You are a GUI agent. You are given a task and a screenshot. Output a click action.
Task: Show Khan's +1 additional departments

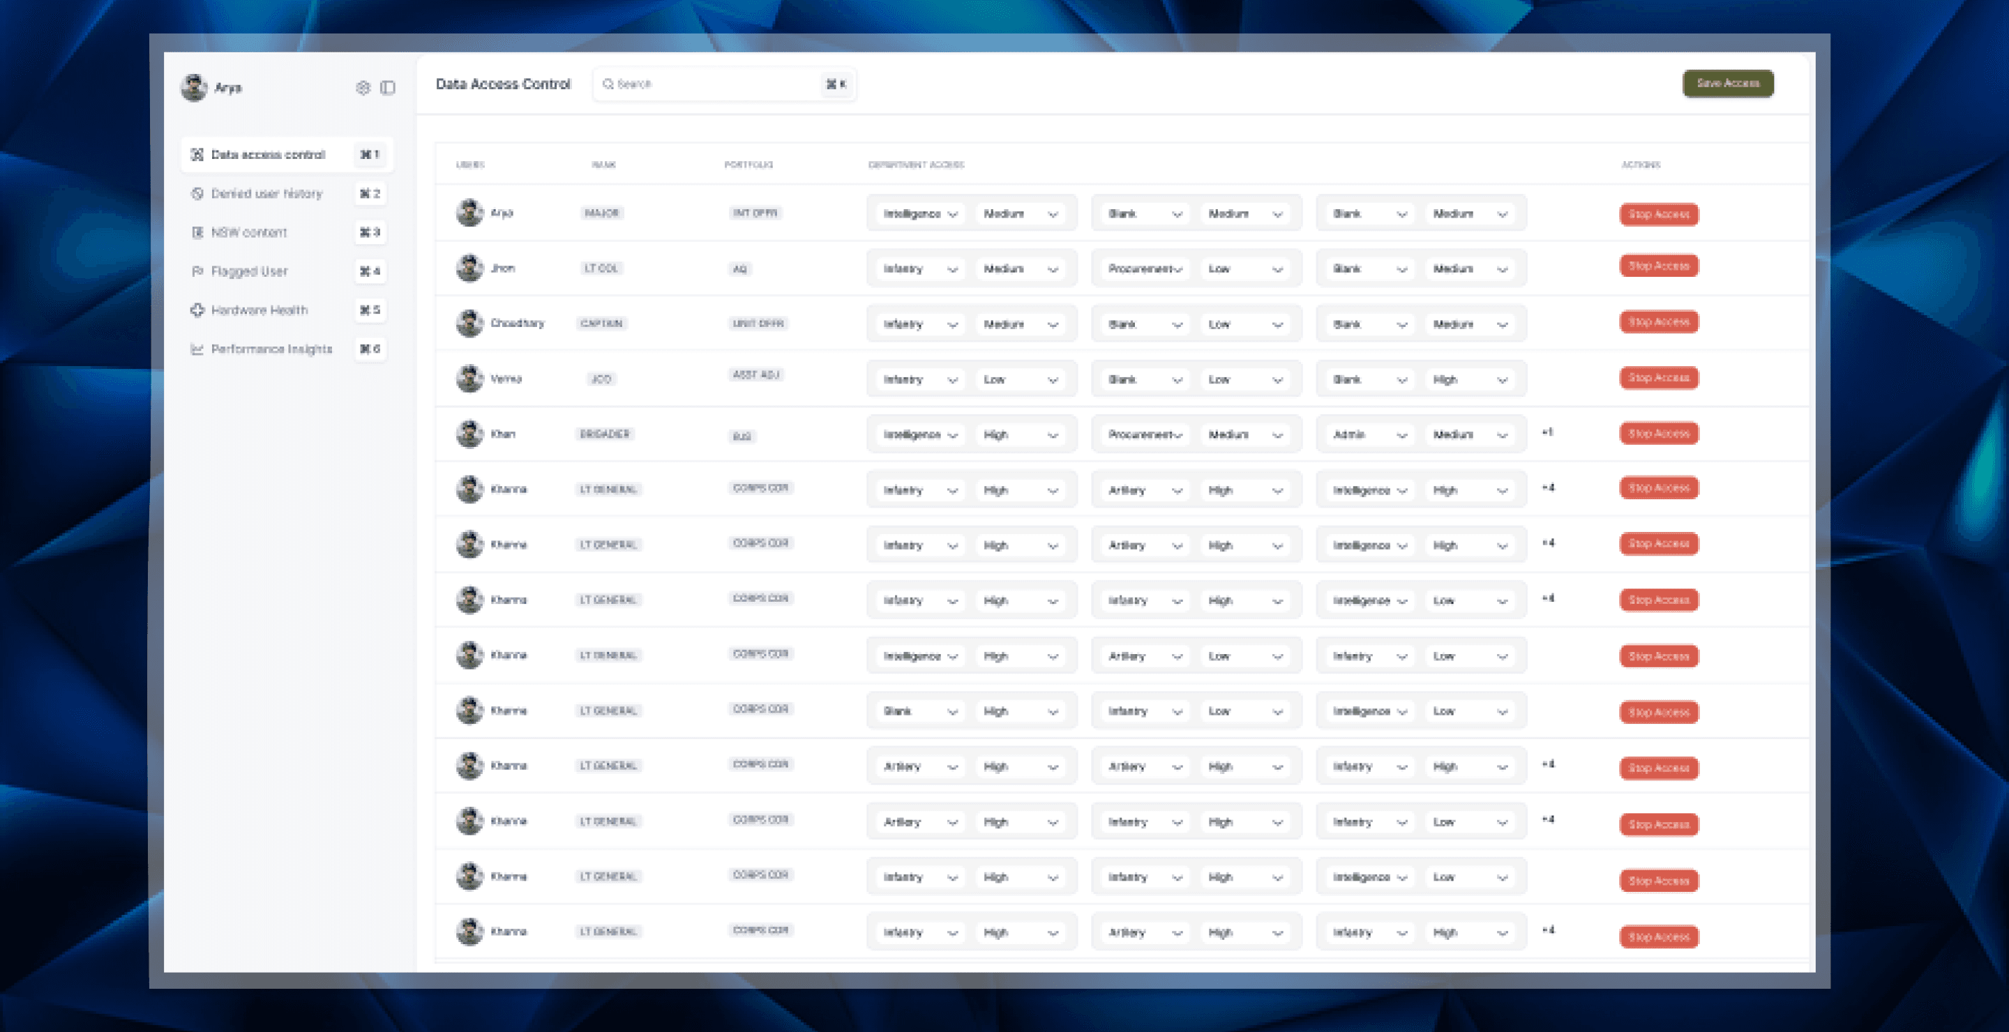point(1547,432)
